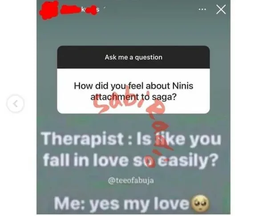Tap the 'Me: yes my love' caption
Image resolution: width=267 pixels, height=216 pixels.
121,204
